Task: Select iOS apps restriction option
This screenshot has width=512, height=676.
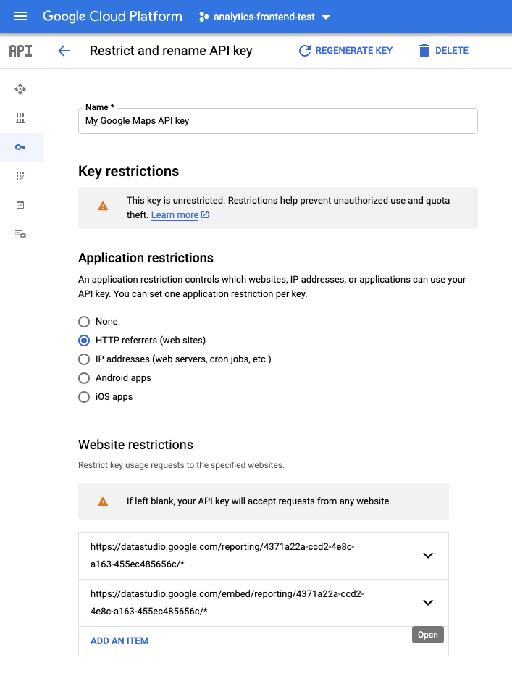Action: pyautogui.click(x=84, y=397)
